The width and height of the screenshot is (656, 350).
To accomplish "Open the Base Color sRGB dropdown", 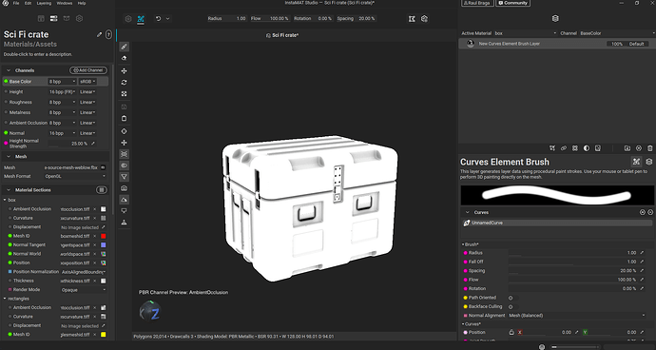I will [x=87, y=82].
